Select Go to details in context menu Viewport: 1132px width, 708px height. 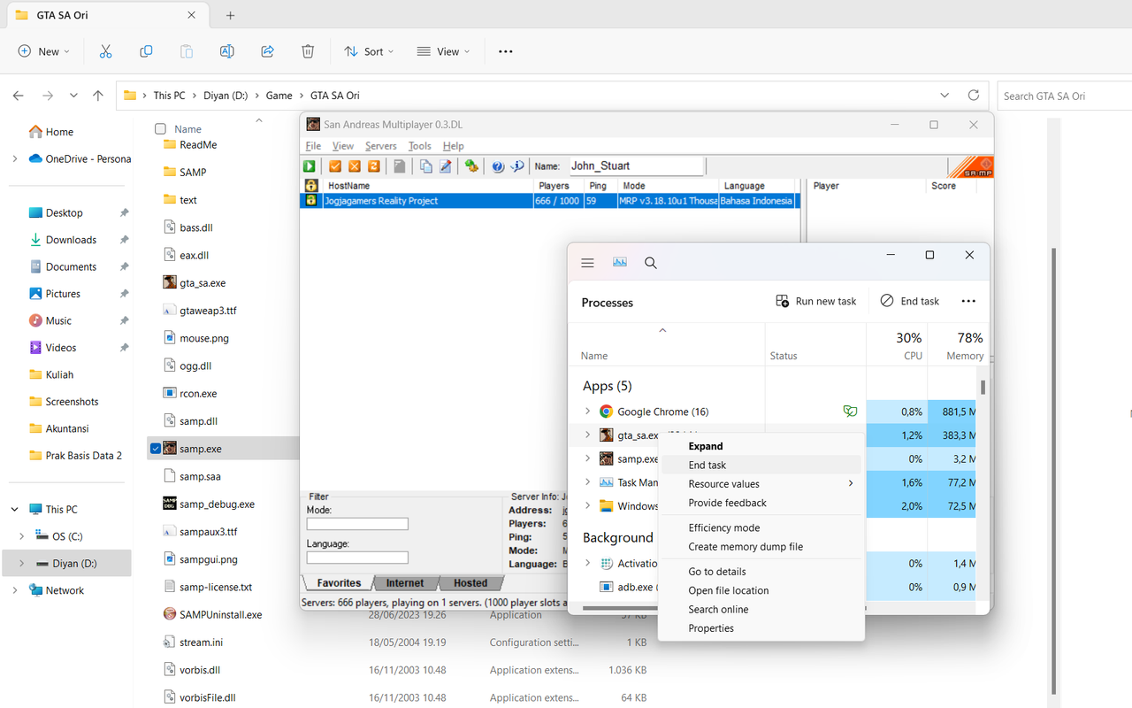pyautogui.click(x=761, y=572)
